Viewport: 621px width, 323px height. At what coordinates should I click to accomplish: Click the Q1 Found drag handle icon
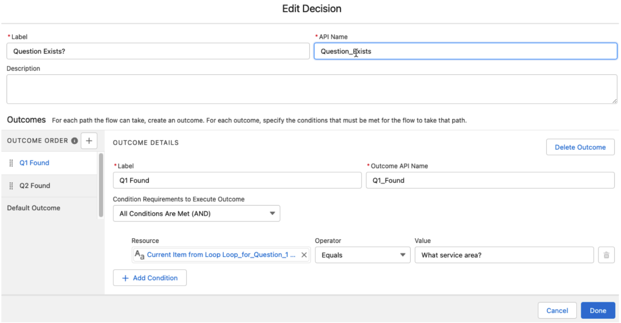pyautogui.click(x=11, y=163)
